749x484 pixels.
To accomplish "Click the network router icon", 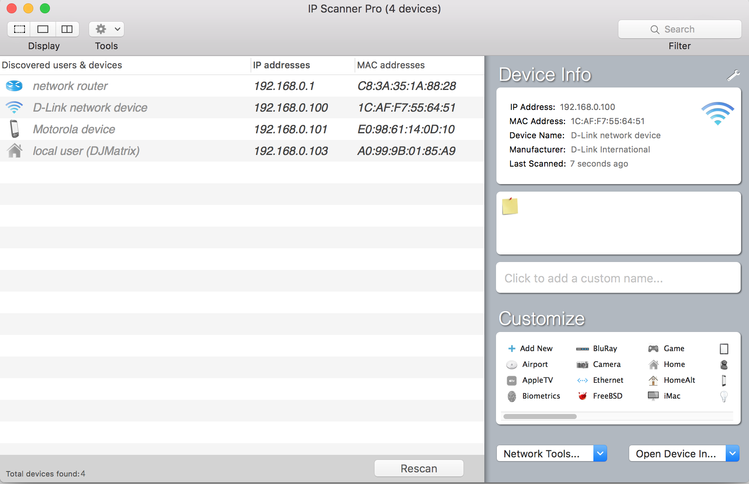I will pos(14,86).
